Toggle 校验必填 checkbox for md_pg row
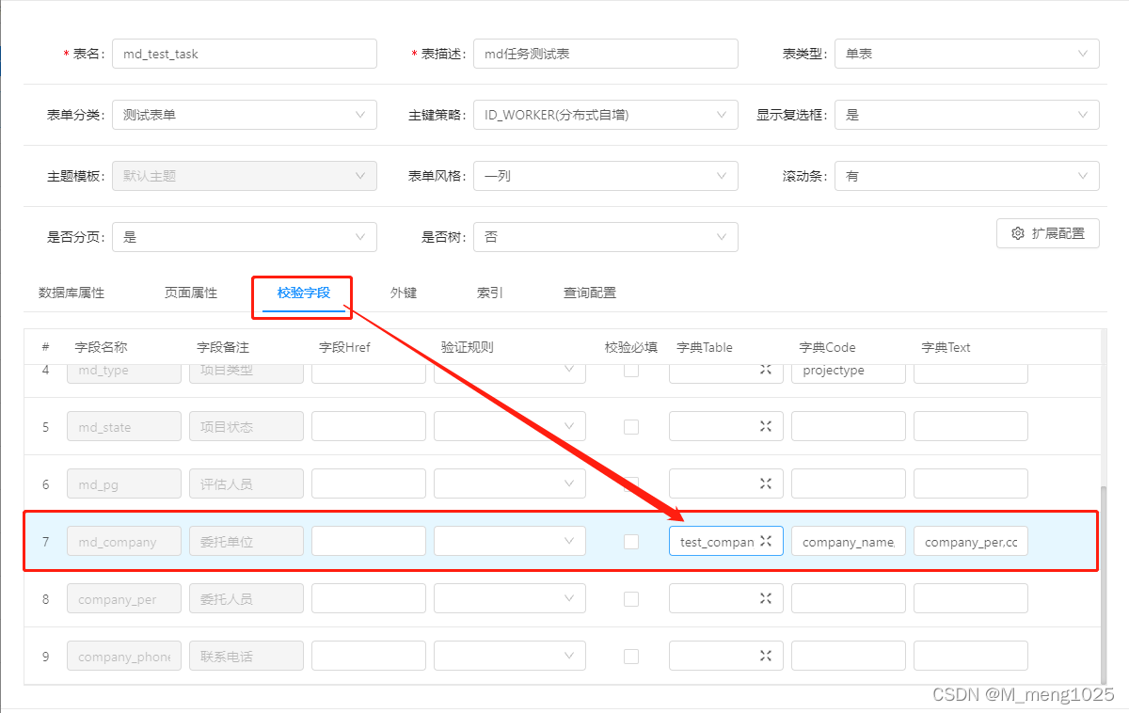The image size is (1129, 713). coord(631,484)
